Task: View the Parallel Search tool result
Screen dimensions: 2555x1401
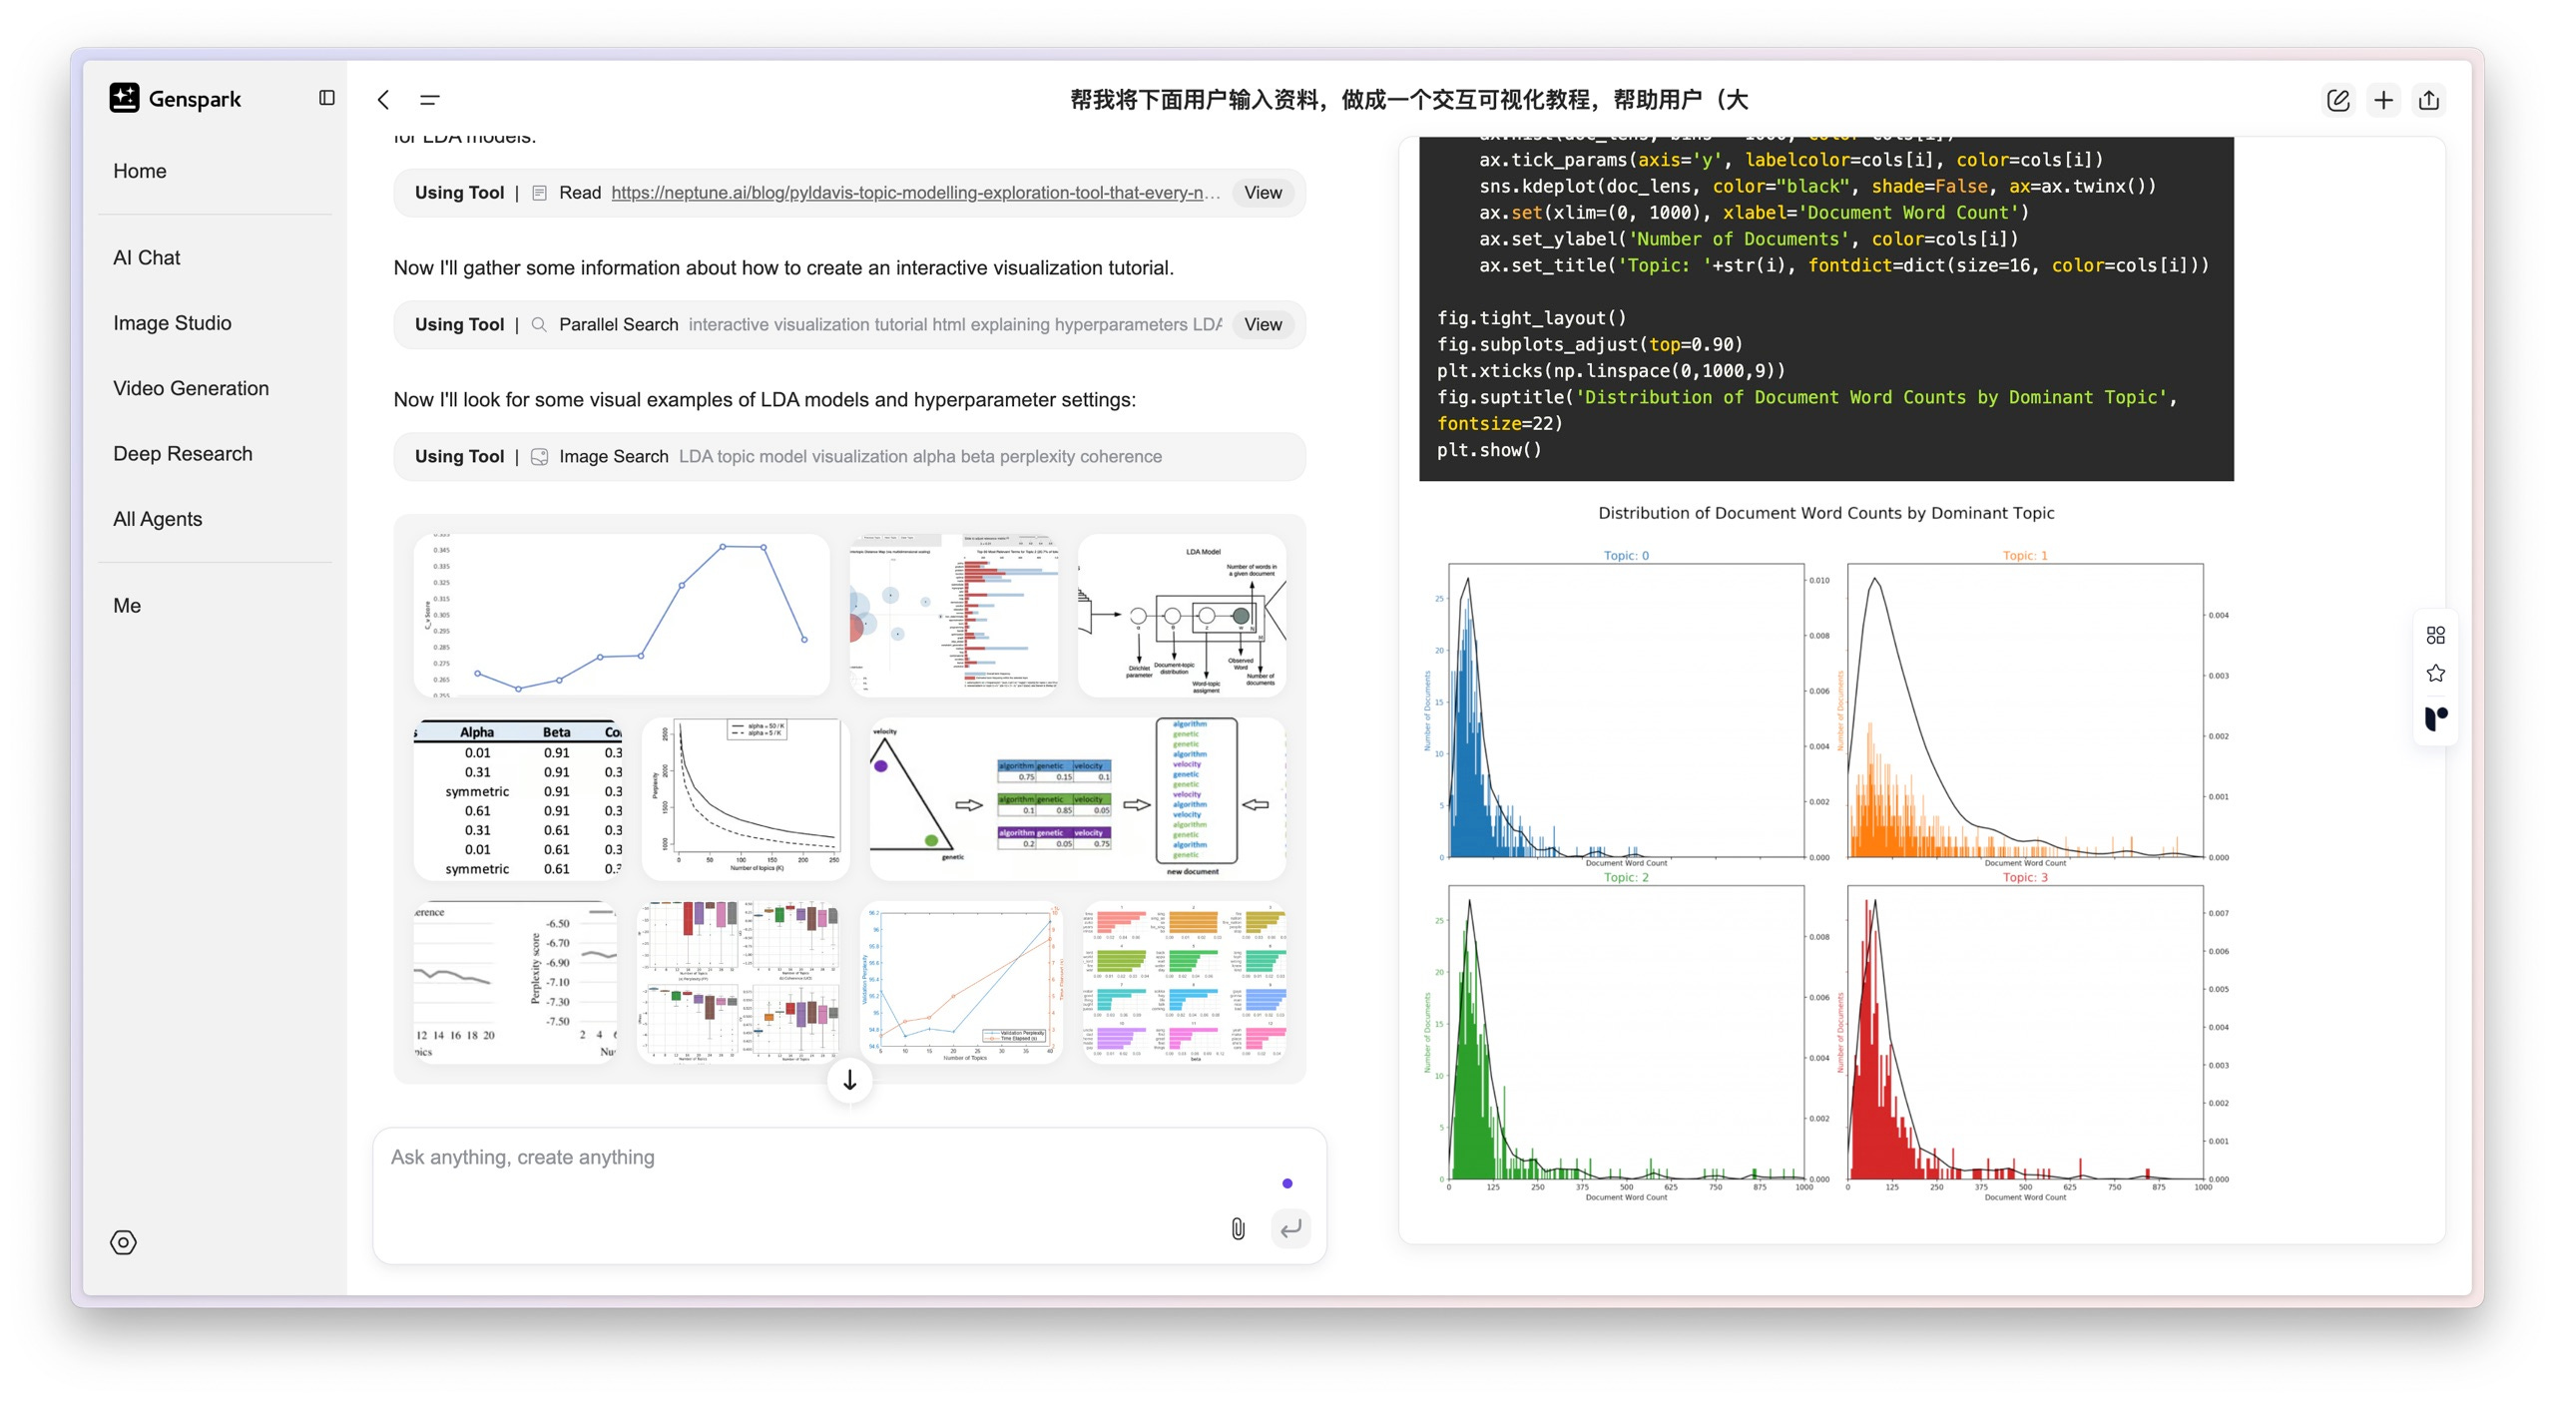Action: coord(1263,324)
